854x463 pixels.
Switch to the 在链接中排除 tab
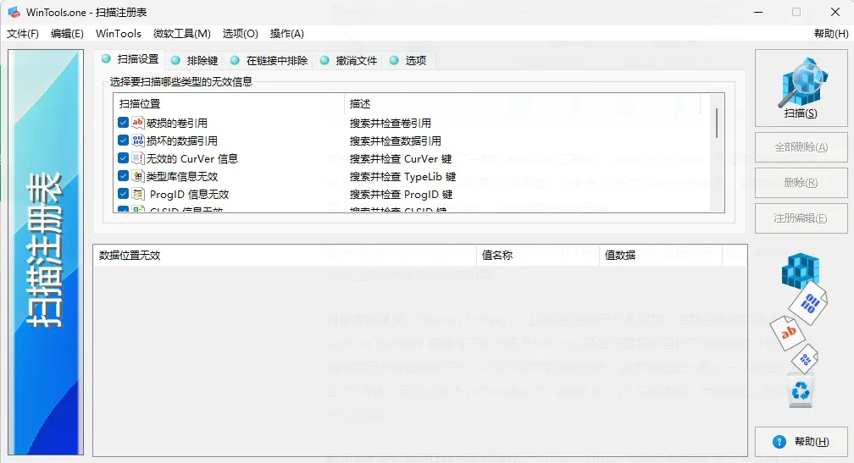(269, 60)
